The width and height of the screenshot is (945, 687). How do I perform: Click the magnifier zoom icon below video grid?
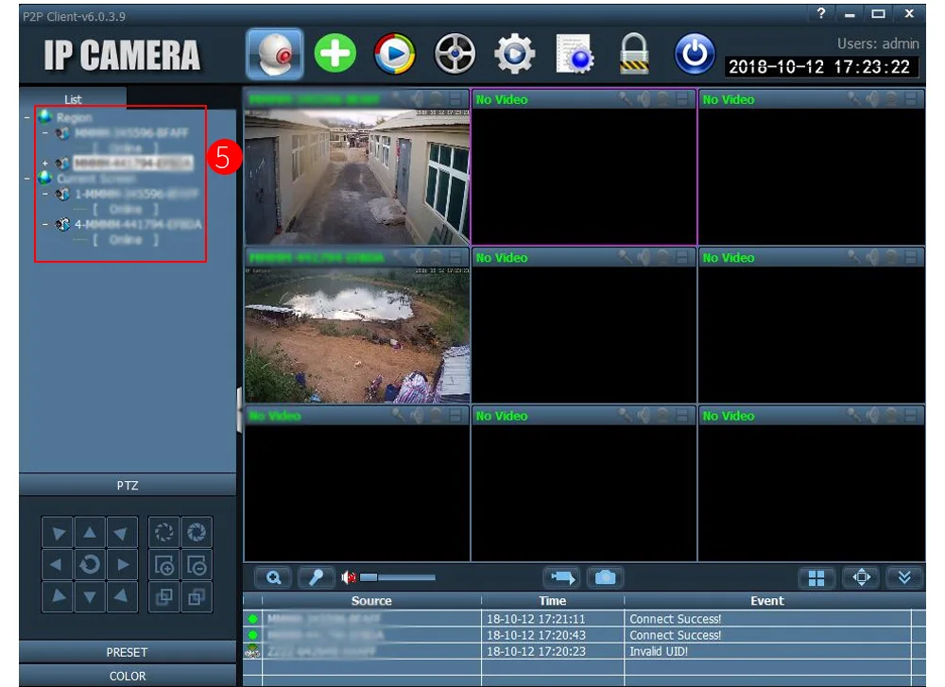[x=273, y=577]
